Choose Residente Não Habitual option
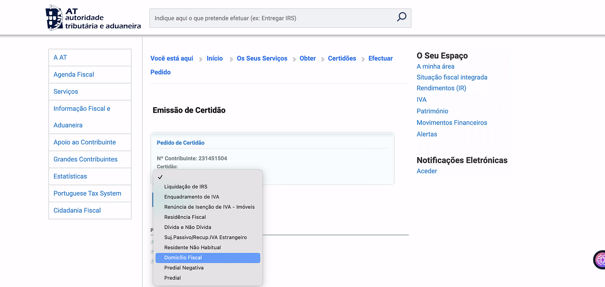Viewport: 605px width, 287px height. 192,248
